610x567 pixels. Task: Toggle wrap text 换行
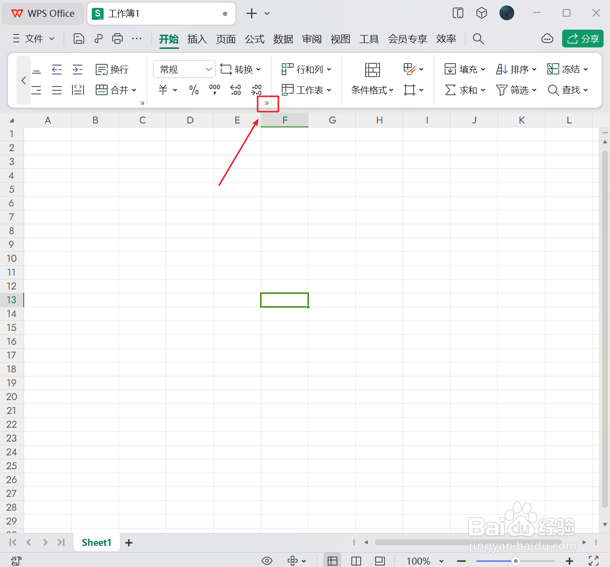click(113, 69)
